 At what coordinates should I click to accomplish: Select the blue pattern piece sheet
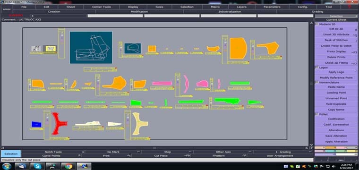[36, 124]
